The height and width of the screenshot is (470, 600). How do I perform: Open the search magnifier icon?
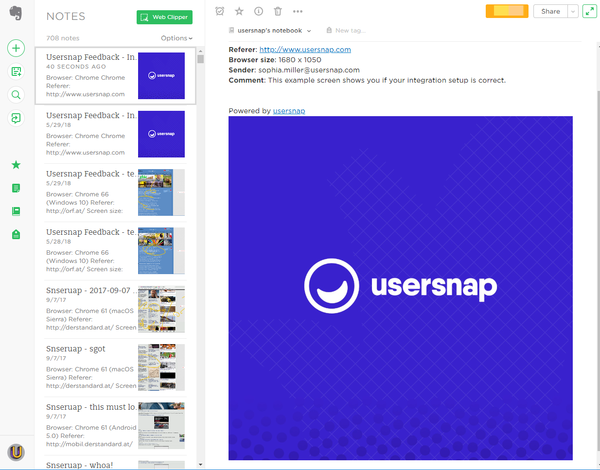tap(16, 95)
